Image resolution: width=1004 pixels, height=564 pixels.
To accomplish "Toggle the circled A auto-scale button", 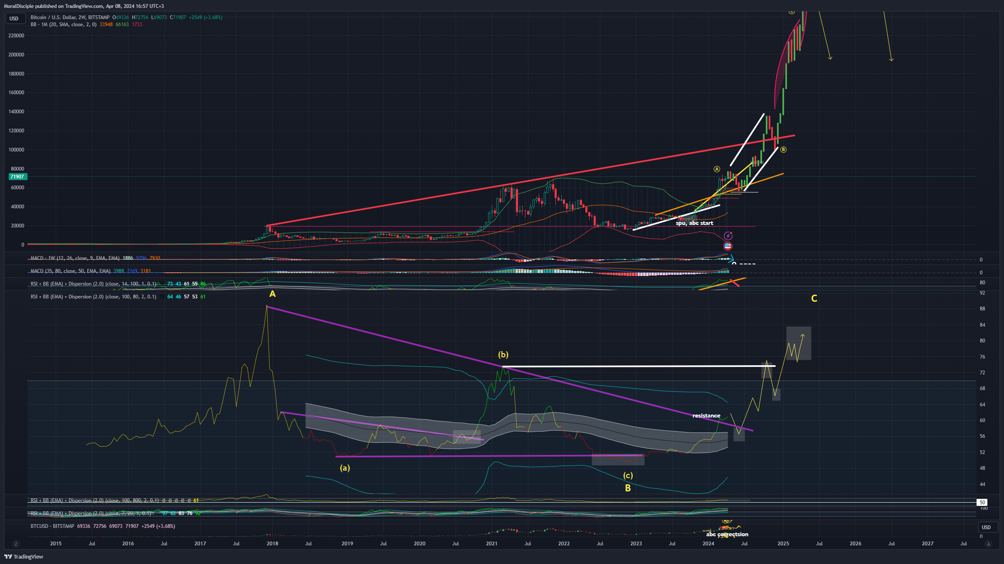I will (x=989, y=544).
